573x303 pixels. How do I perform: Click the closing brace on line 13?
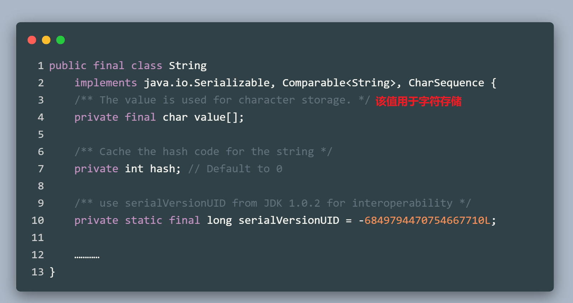52,272
